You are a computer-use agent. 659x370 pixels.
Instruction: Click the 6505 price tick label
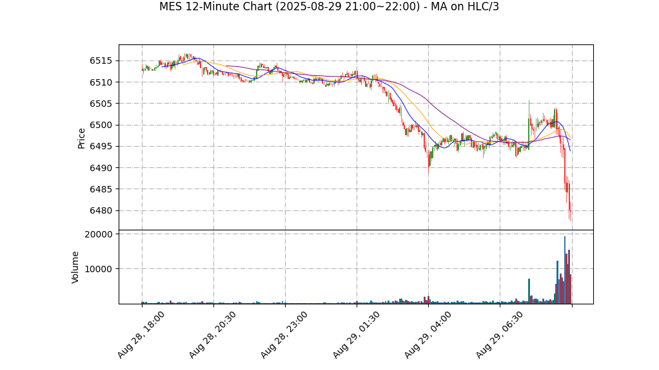click(x=101, y=104)
